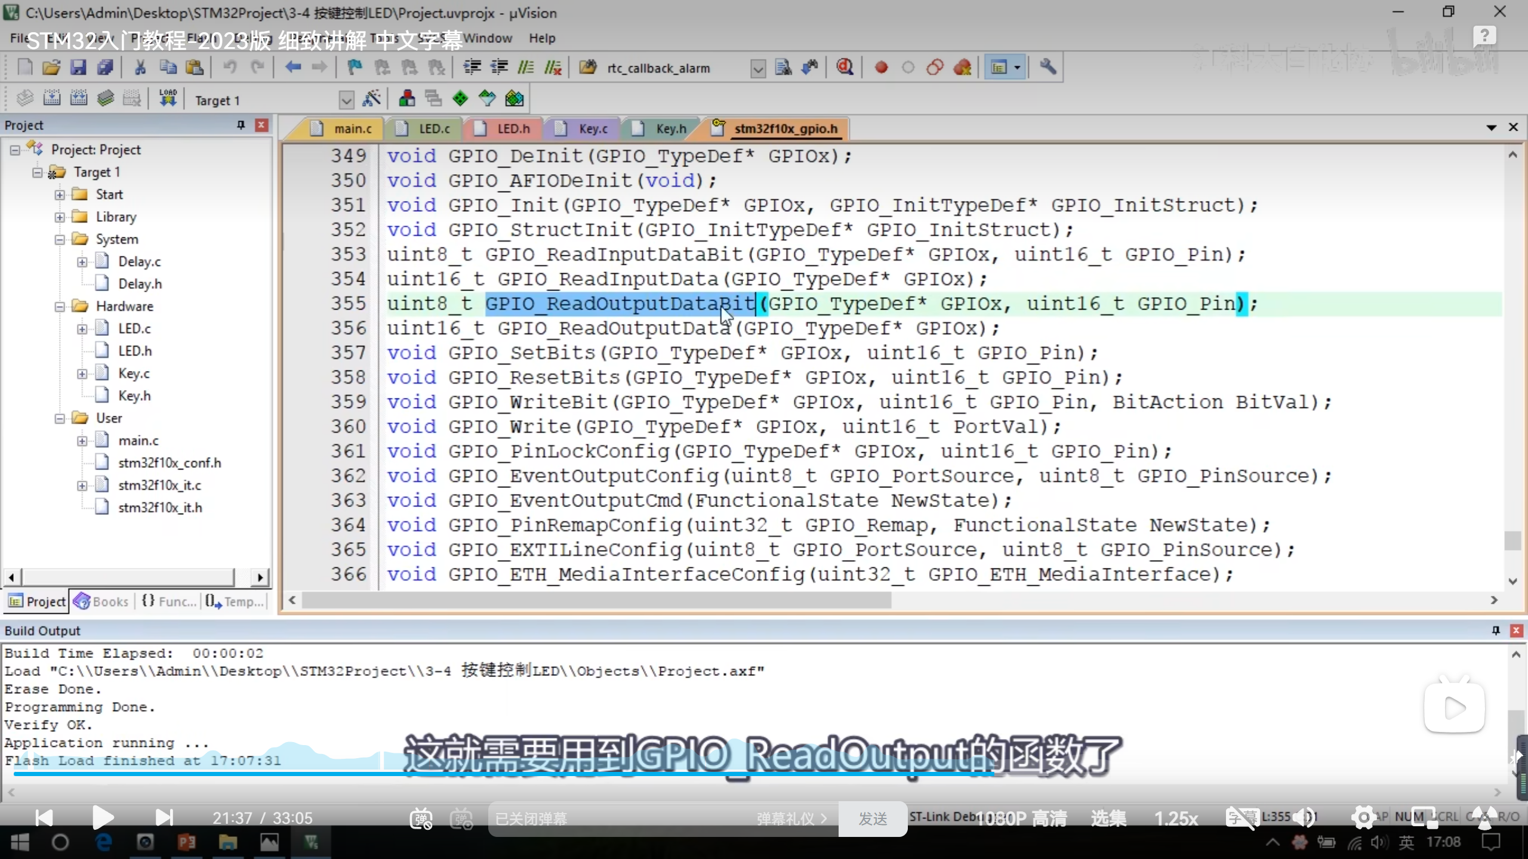
Task: Open the Target 1 dropdown
Action: (346, 100)
